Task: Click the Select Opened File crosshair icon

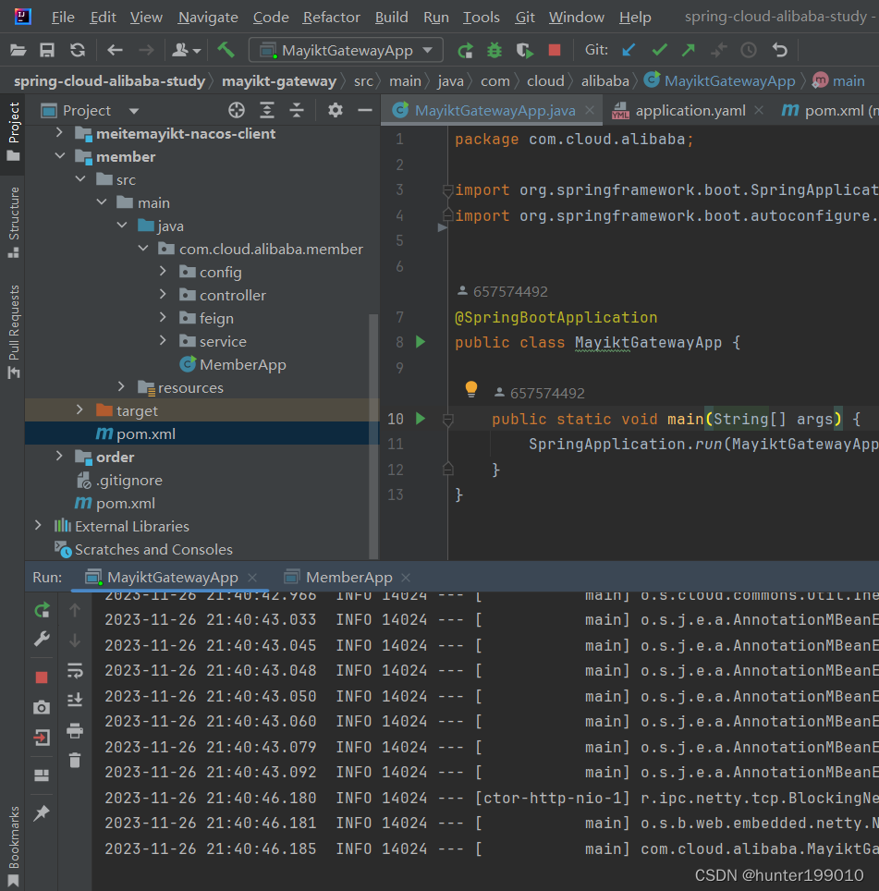Action: pyautogui.click(x=237, y=110)
